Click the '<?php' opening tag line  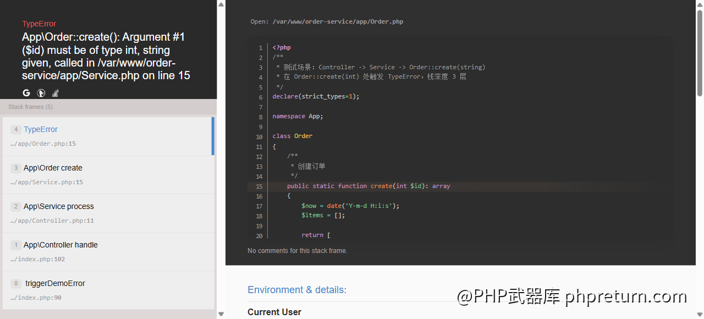pos(282,47)
